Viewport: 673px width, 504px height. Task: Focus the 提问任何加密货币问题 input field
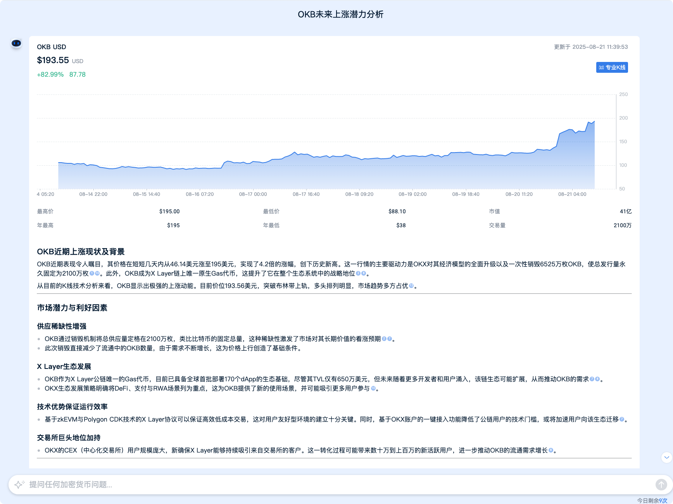click(340, 484)
